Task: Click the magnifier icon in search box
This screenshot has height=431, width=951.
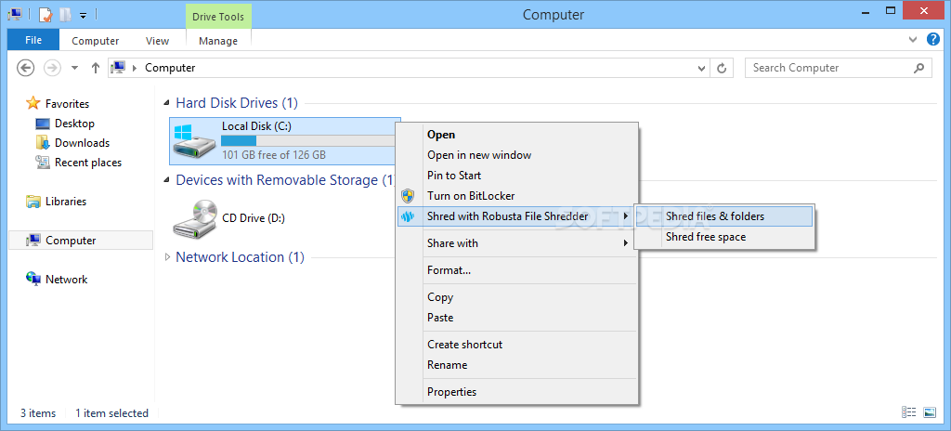Action: click(919, 68)
